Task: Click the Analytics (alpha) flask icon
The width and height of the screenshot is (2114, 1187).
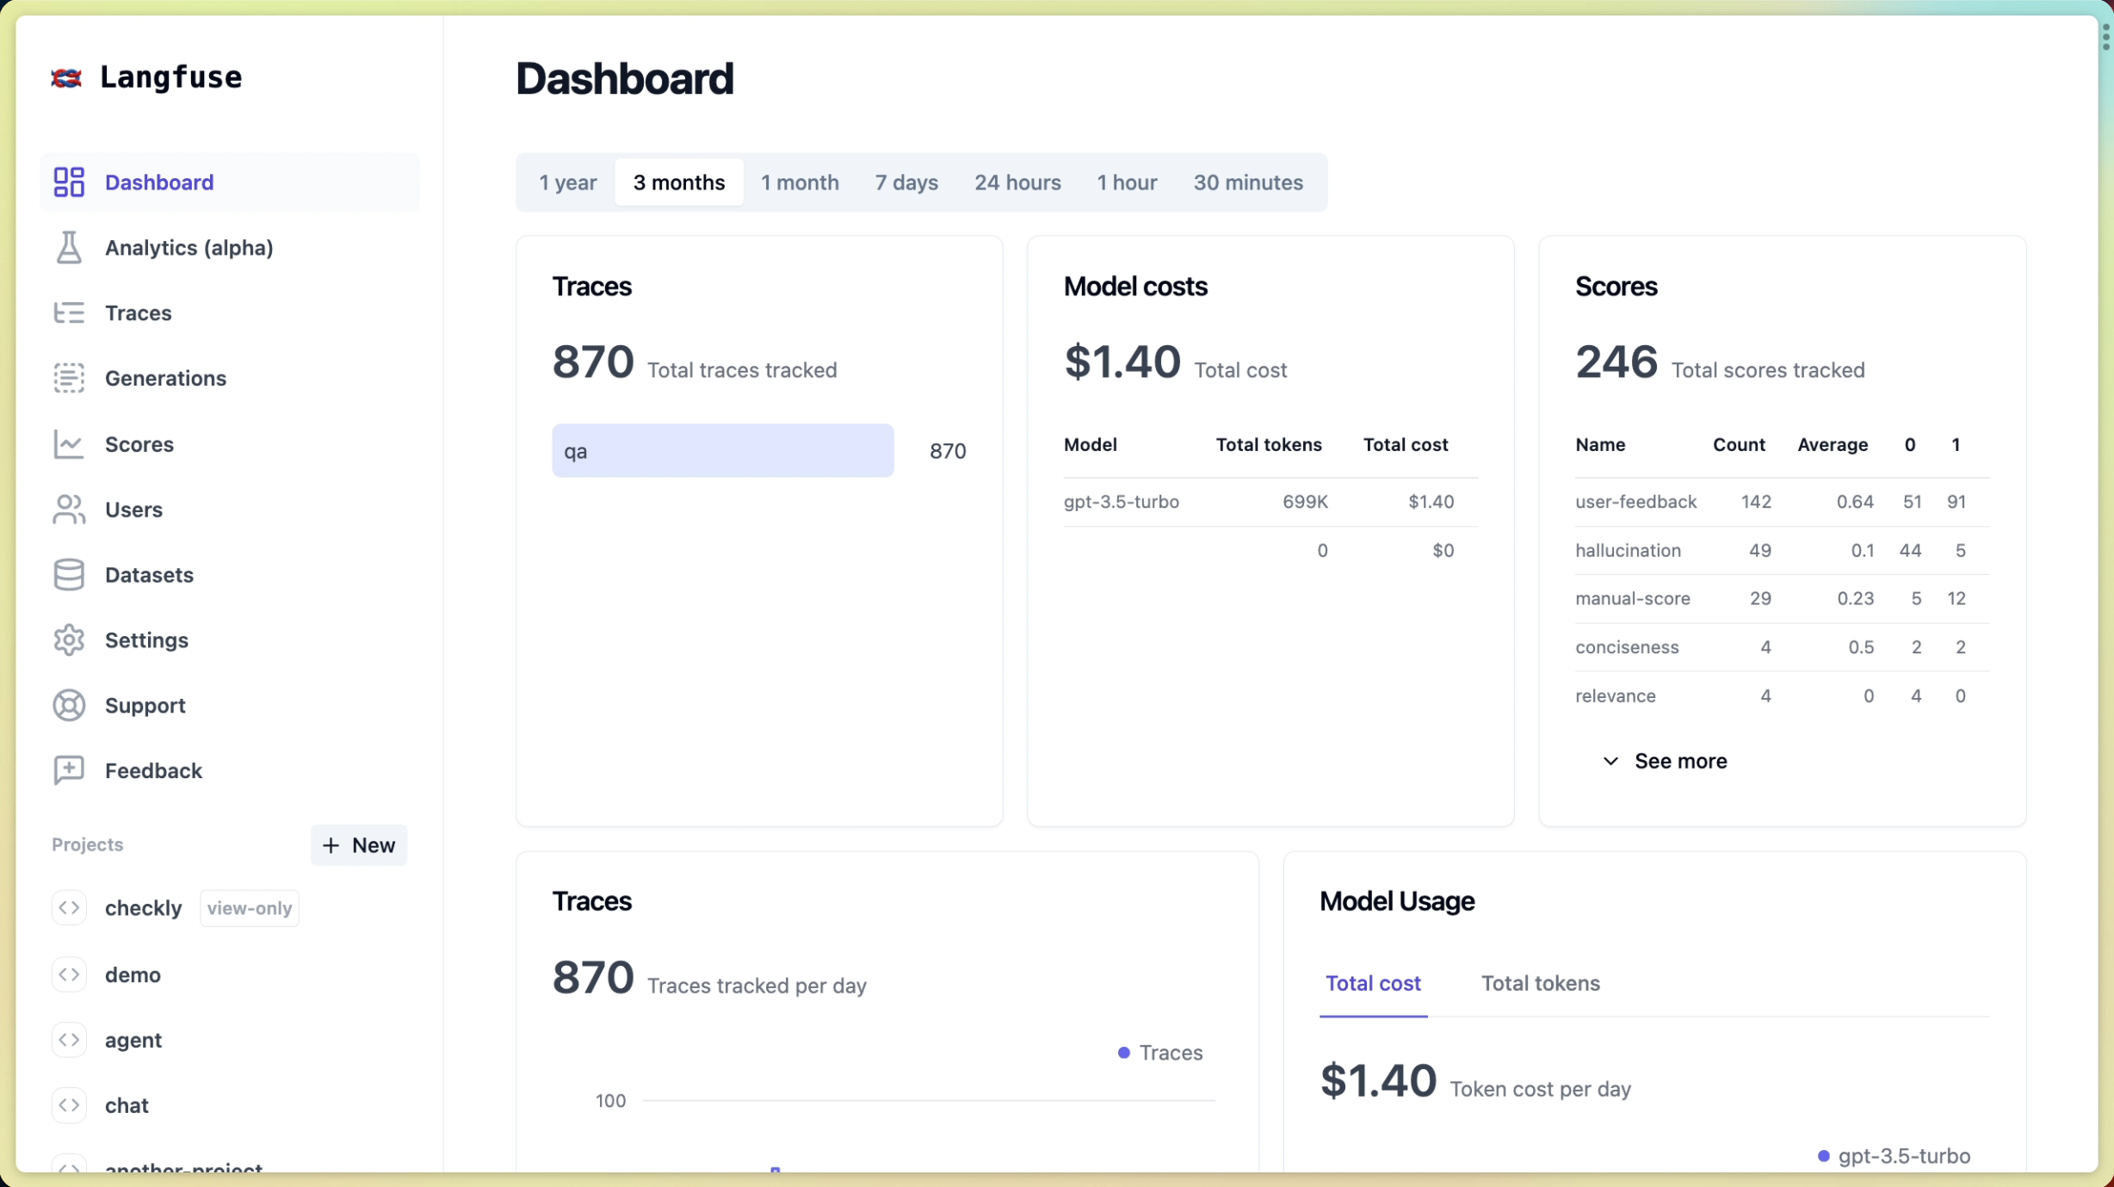Action: coord(69,247)
